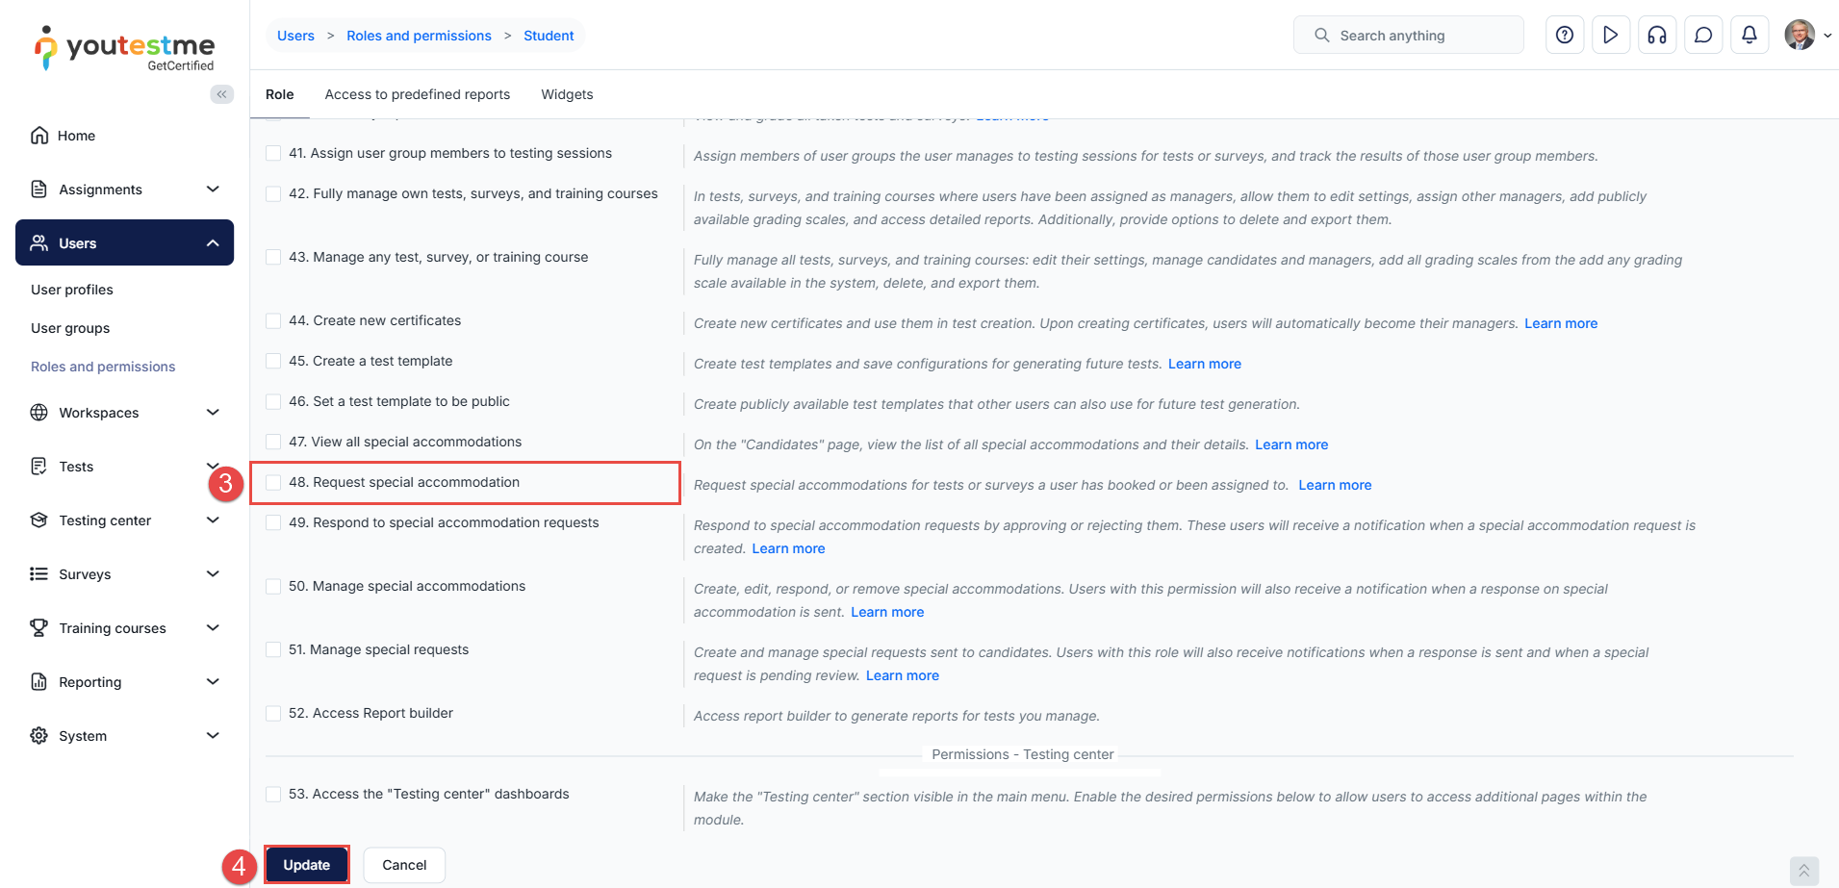Check Create new certificates permission
The width and height of the screenshot is (1839, 888).
coord(273,321)
